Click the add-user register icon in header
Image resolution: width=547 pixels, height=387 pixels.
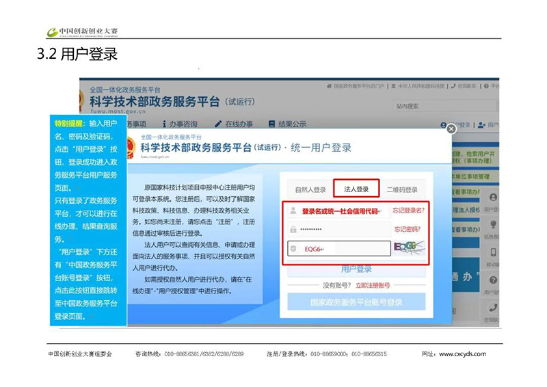(x=482, y=125)
